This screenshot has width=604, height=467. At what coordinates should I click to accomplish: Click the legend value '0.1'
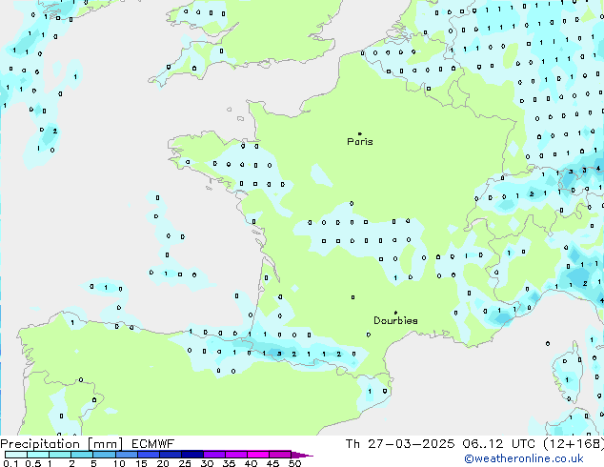(x=10, y=463)
